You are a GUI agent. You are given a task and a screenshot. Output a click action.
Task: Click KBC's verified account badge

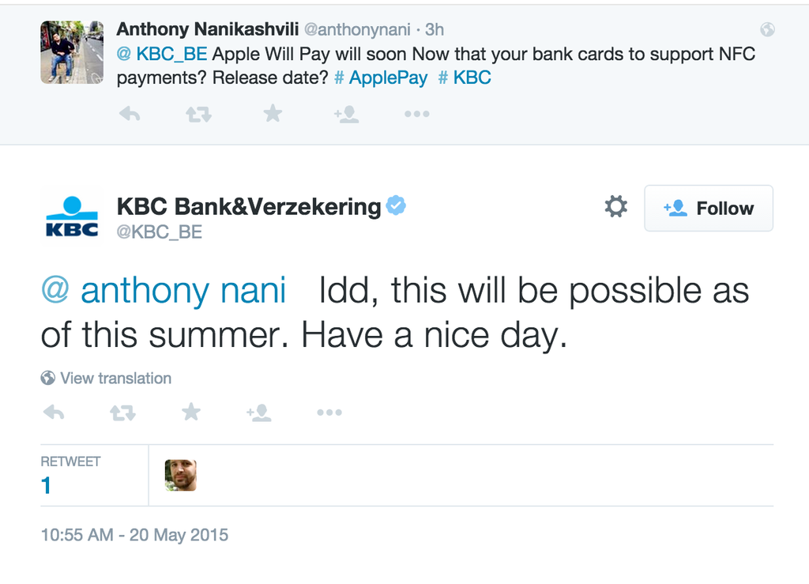click(397, 205)
